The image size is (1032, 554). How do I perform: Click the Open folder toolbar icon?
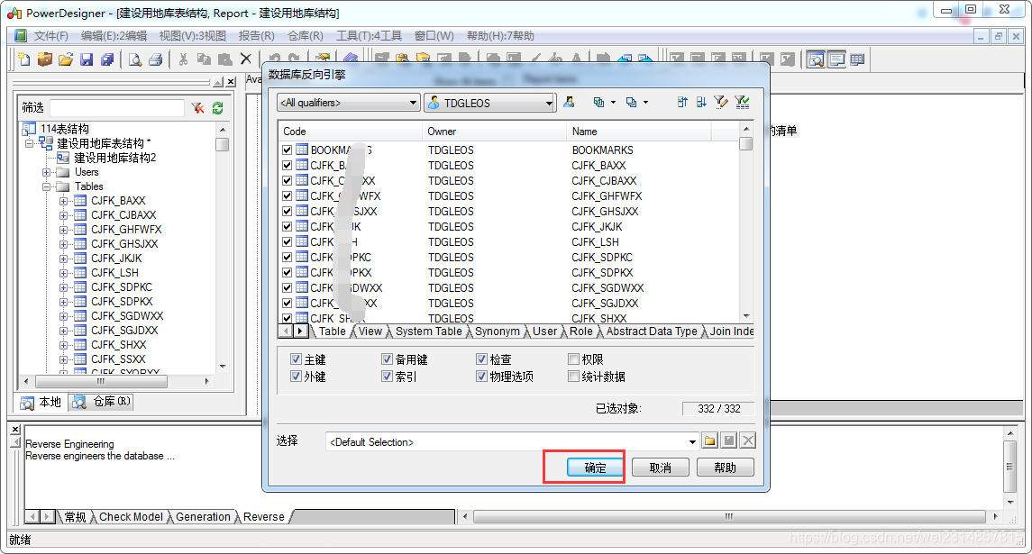coord(65,59)
